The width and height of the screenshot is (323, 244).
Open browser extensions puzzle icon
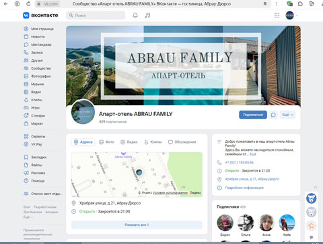pos(300,4)
